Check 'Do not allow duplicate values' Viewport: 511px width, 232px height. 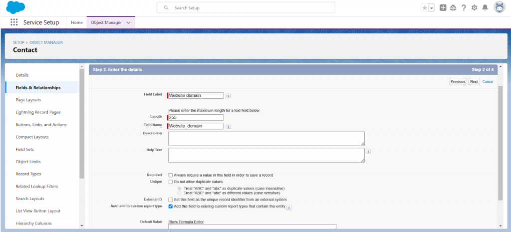click(171, 182)
